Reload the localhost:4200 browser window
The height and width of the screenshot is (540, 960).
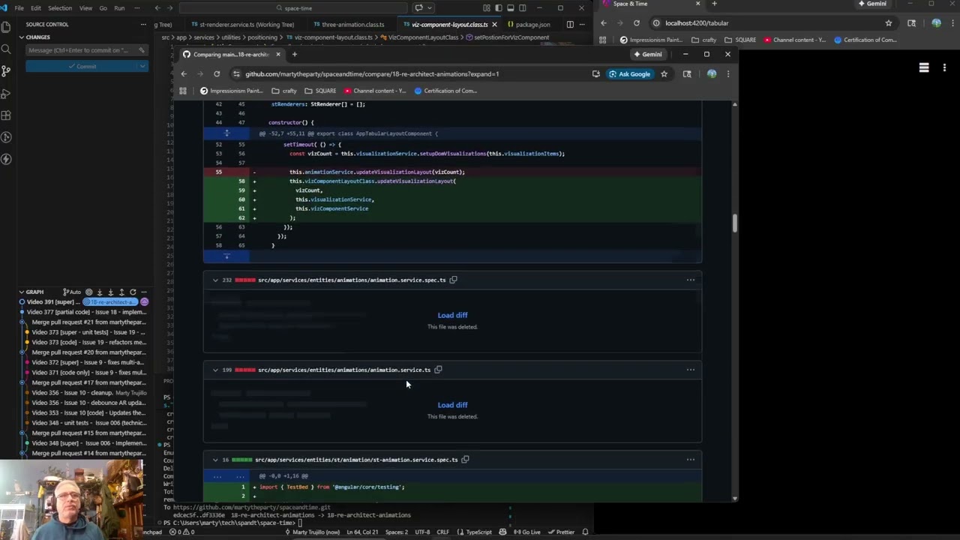tap(637, 23)
